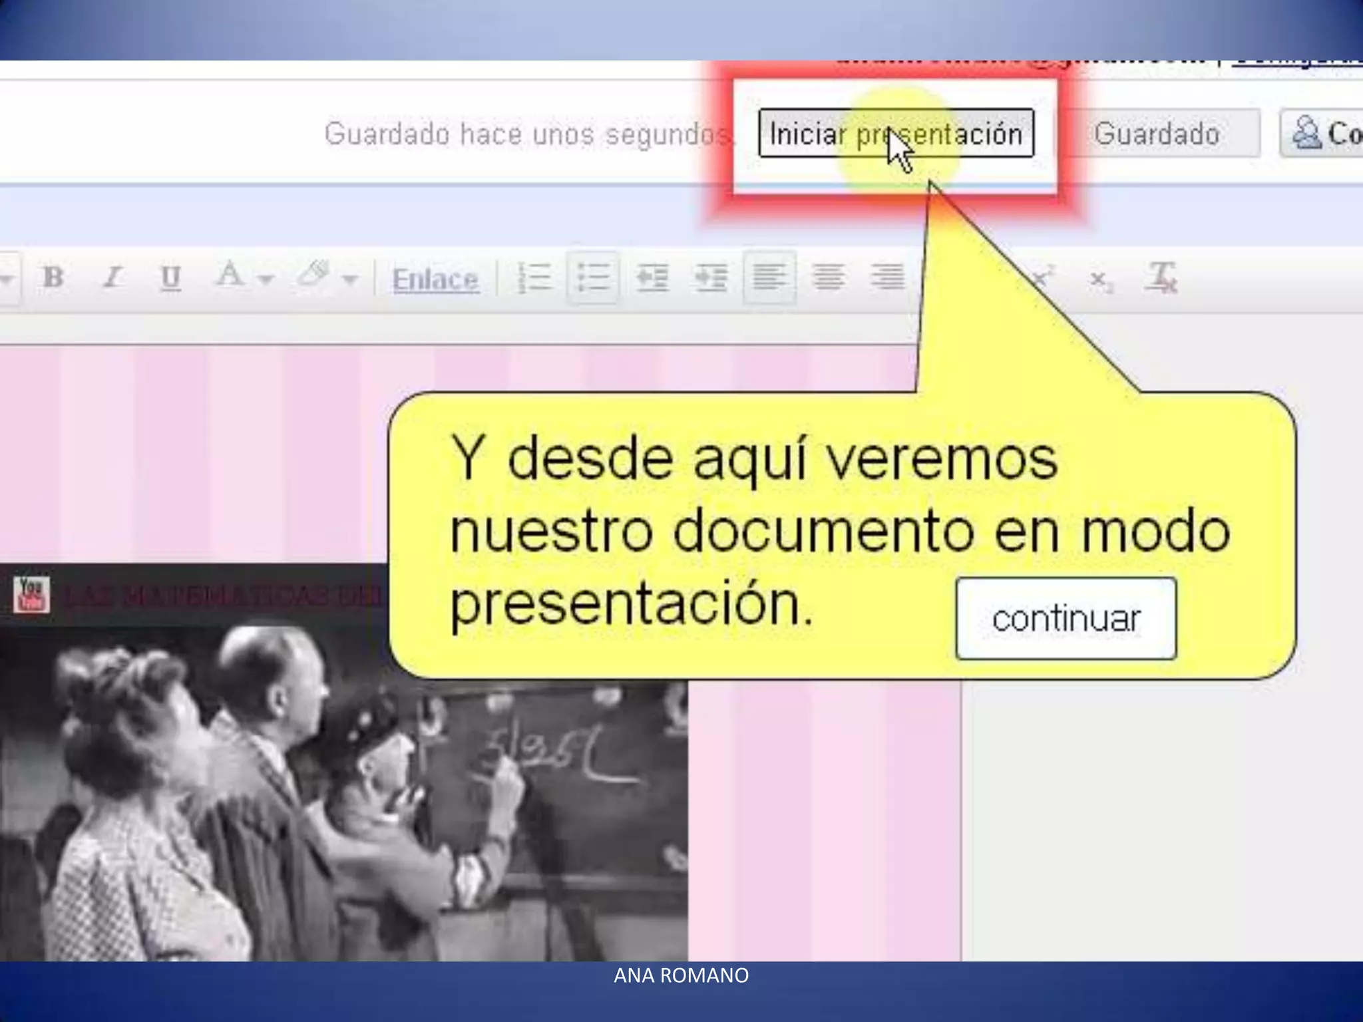Increase indent of the text
This screenshot has width=1363, height=1022.
click(x=710, y=277)
